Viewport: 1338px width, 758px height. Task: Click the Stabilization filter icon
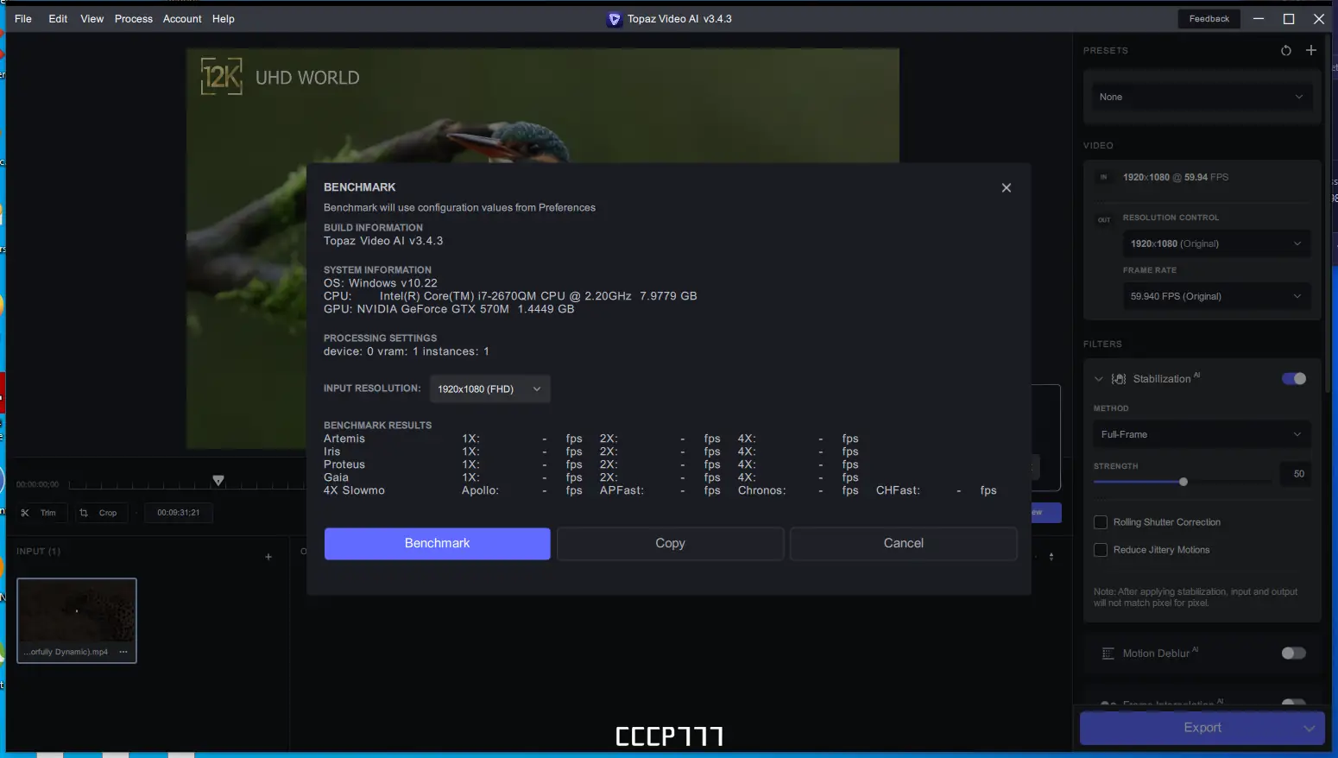(x=1119, y=379)
